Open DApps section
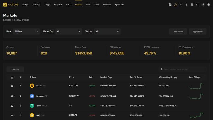This screenshot has width=213, height=120. 47,5
